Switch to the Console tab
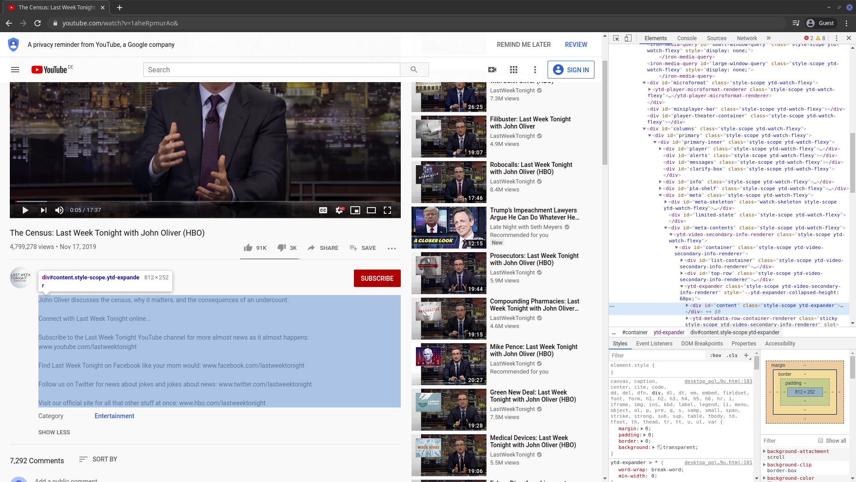Image resolution: width=856 pixels, height=482 pixels. 686,38
